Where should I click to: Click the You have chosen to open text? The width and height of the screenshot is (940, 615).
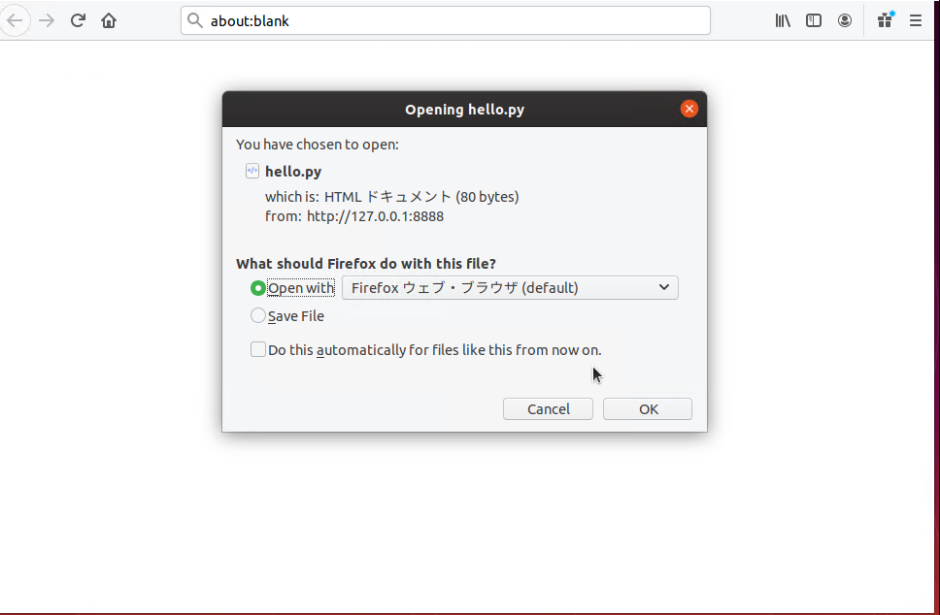click(318, 145)
